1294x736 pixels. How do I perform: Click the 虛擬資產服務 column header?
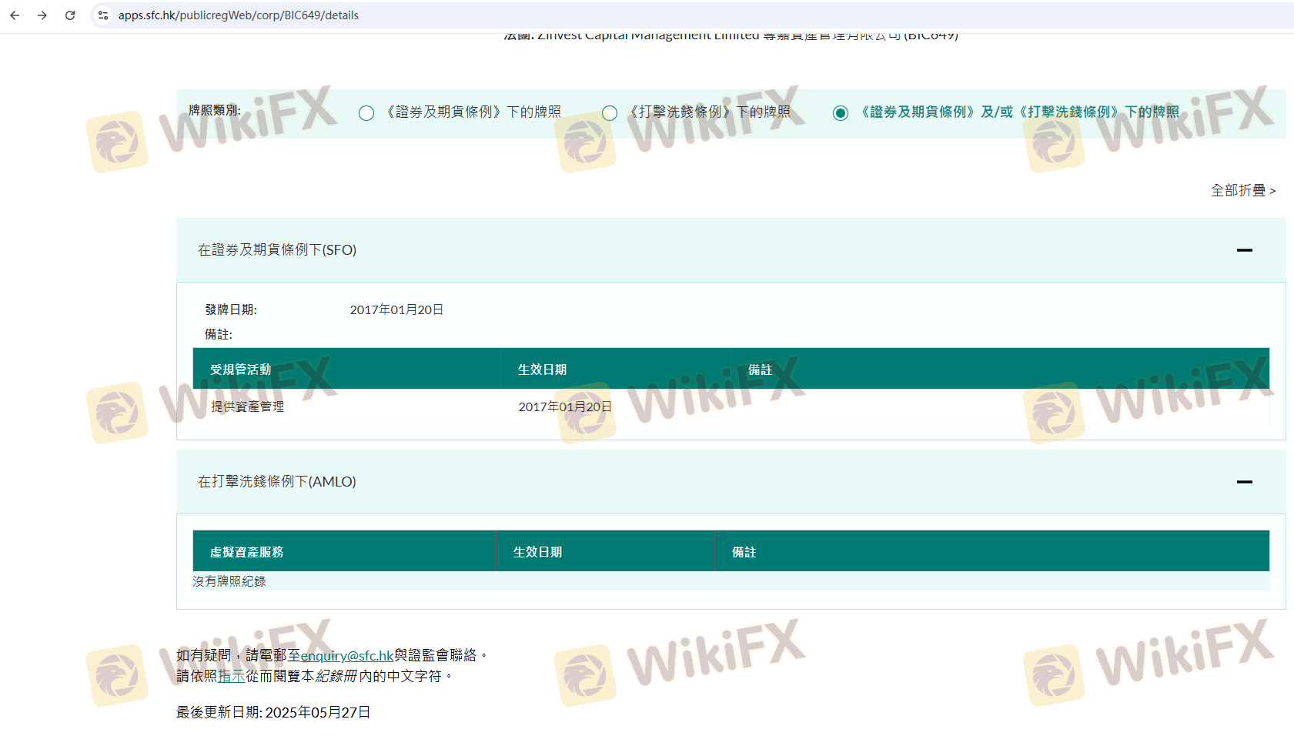pos(246,552)
